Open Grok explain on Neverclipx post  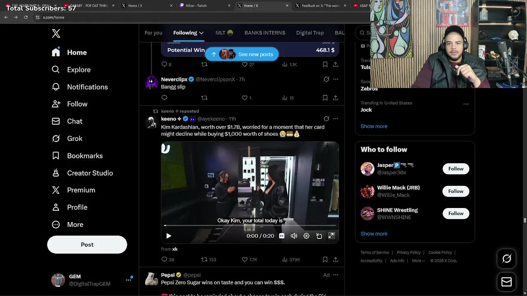click(326, 79)
